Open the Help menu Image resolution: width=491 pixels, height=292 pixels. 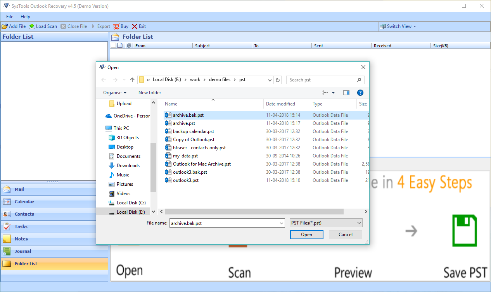pyautogui.click(x=25, y=17)
